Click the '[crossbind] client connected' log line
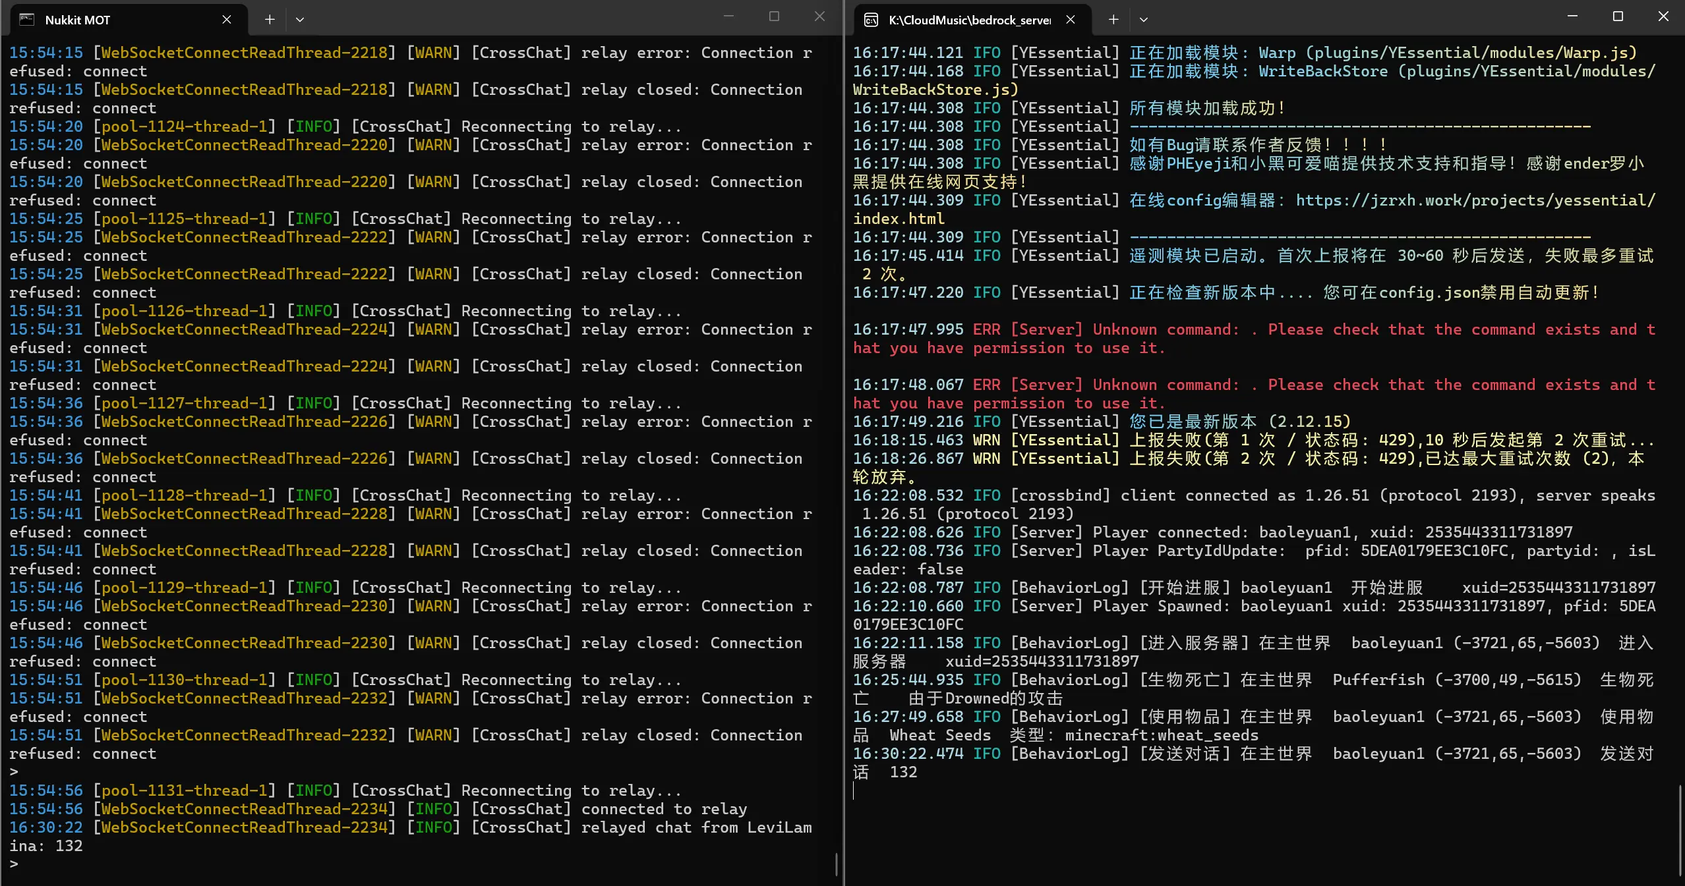The image size is (1685, 886). pos(1254,505)
